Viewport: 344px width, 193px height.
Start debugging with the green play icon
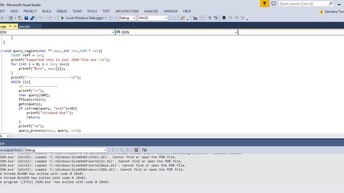pos(62,18)
